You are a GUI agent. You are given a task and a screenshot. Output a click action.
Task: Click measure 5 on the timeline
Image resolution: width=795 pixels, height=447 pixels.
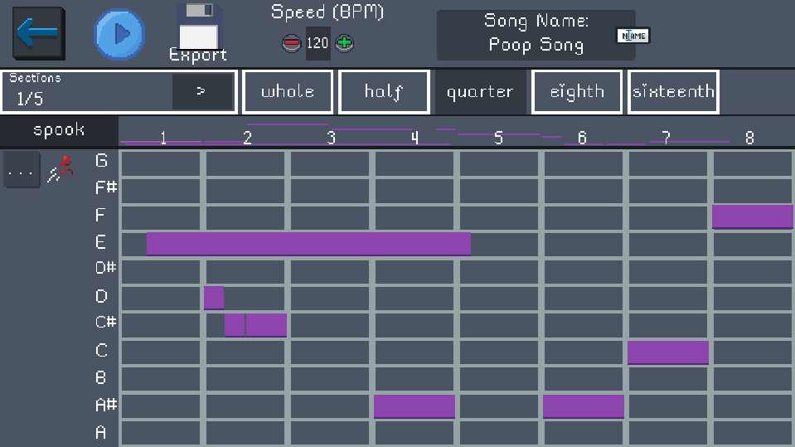click(498, 137)
